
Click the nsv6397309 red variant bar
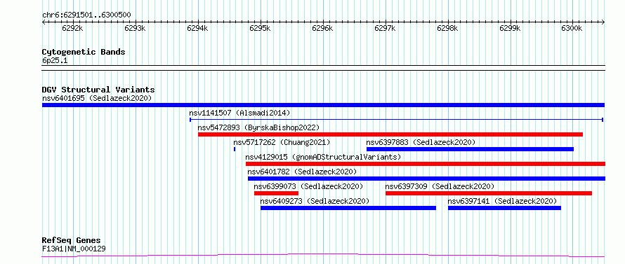tap(489, 193)
